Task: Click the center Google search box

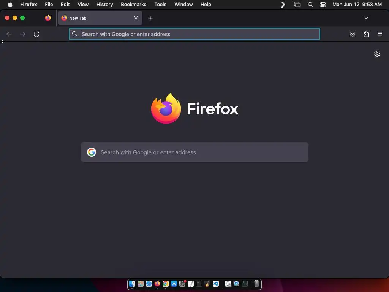Action: pyautogui.click(x=194, y=152)
